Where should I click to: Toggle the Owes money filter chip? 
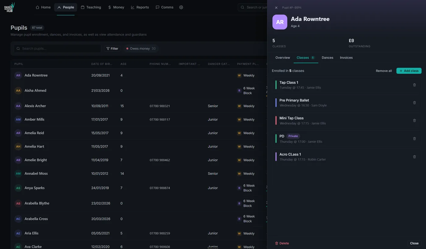point(141,48)
